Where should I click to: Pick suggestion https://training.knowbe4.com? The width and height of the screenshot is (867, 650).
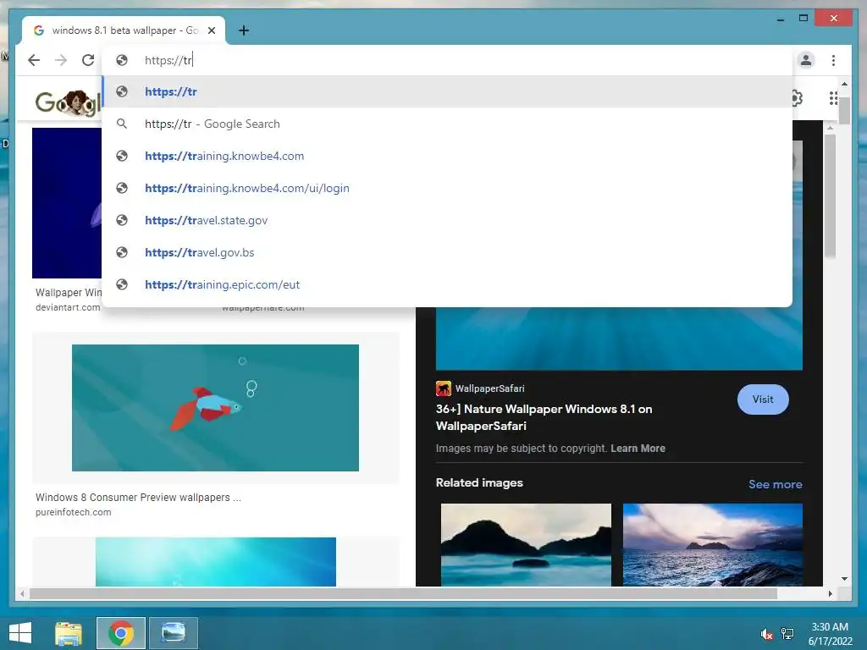tap(447, 156)
